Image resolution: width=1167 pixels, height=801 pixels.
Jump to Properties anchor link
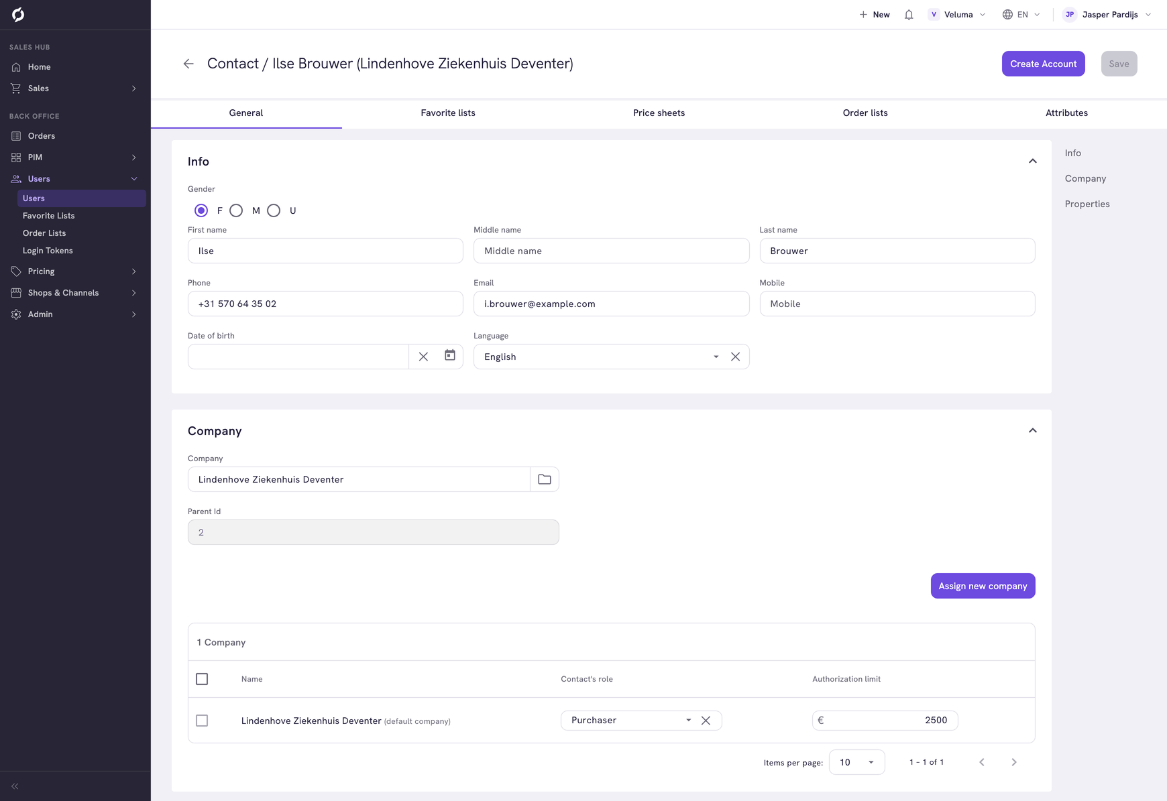pos(1087,204)
